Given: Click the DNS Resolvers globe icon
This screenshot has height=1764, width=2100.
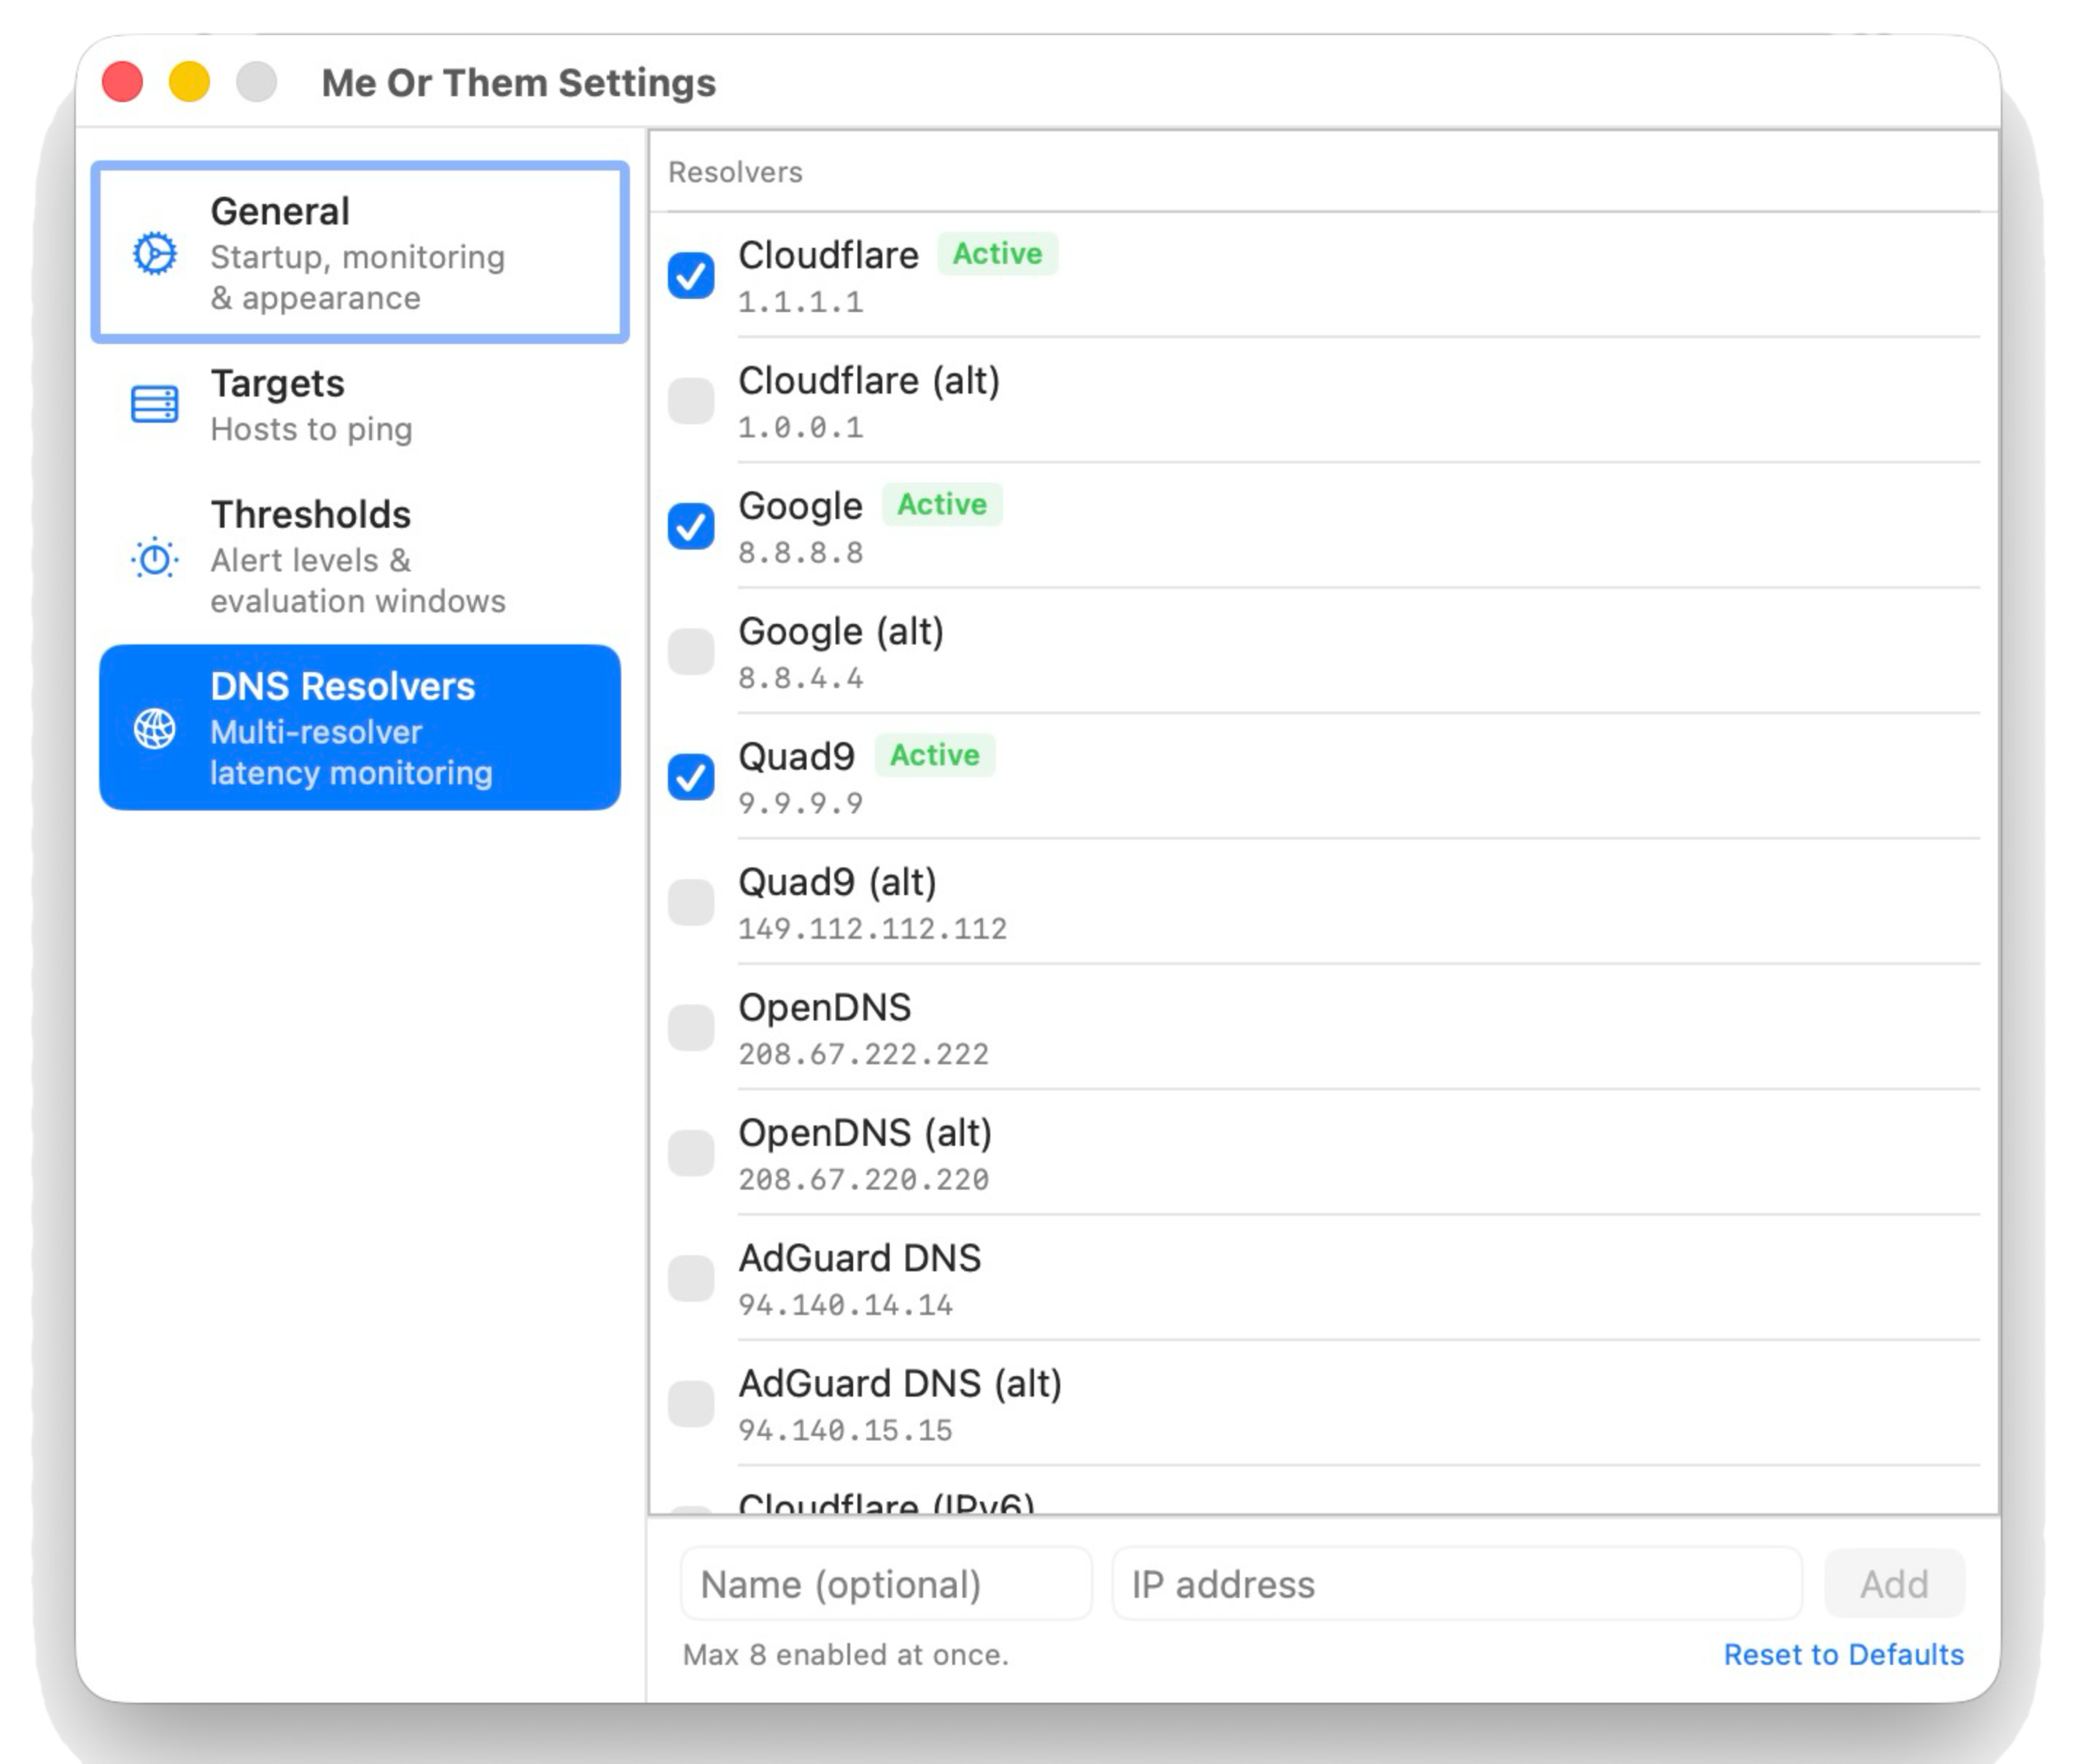Looking at the screenshot, I should [155, 729].
